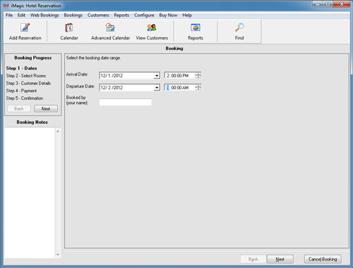353x268 pixels.
Task: Open the Reports menu
Action: (121, 15)
